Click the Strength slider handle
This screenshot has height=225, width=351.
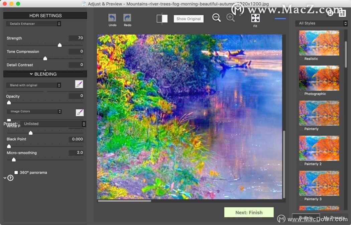60,45
